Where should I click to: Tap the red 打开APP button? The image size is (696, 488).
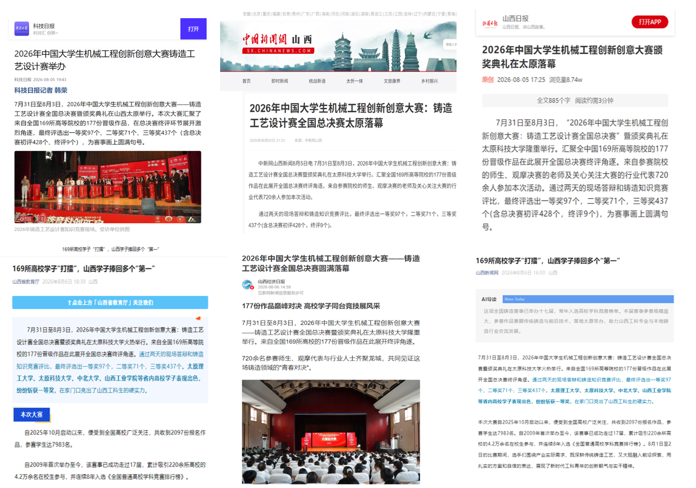650,22
